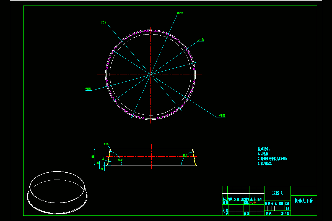Click the '比例' title block header
Viewport: 332px width, 221px height.
[287, 203]
